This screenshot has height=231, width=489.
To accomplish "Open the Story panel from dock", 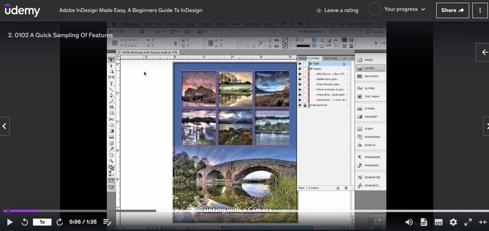I will click(370, 129).
